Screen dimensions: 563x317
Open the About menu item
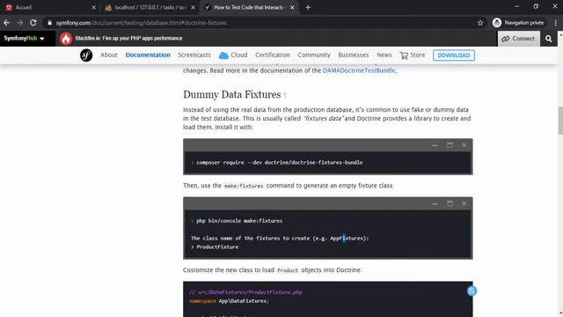point(109,55)
